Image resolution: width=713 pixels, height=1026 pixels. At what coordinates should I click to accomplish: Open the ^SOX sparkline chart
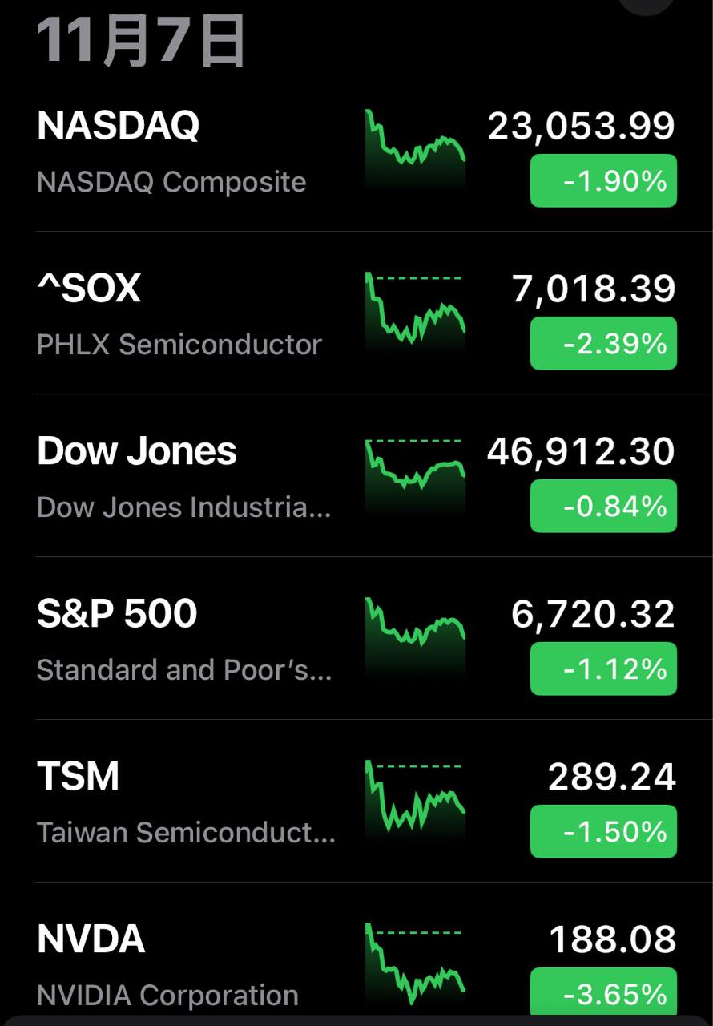click(415, 311)
